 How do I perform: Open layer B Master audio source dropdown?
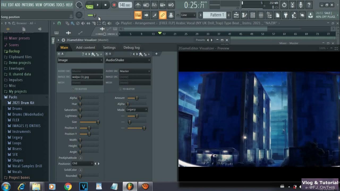pyautogui.click(x=135, y=71)
